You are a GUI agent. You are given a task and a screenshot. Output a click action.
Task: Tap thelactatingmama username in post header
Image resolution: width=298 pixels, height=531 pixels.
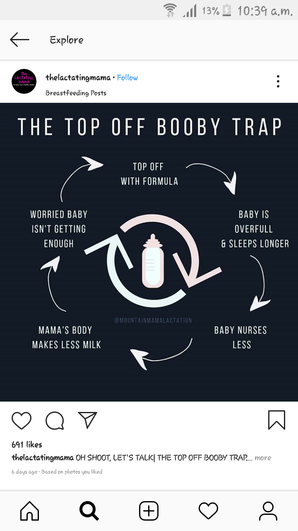[78, 78]
